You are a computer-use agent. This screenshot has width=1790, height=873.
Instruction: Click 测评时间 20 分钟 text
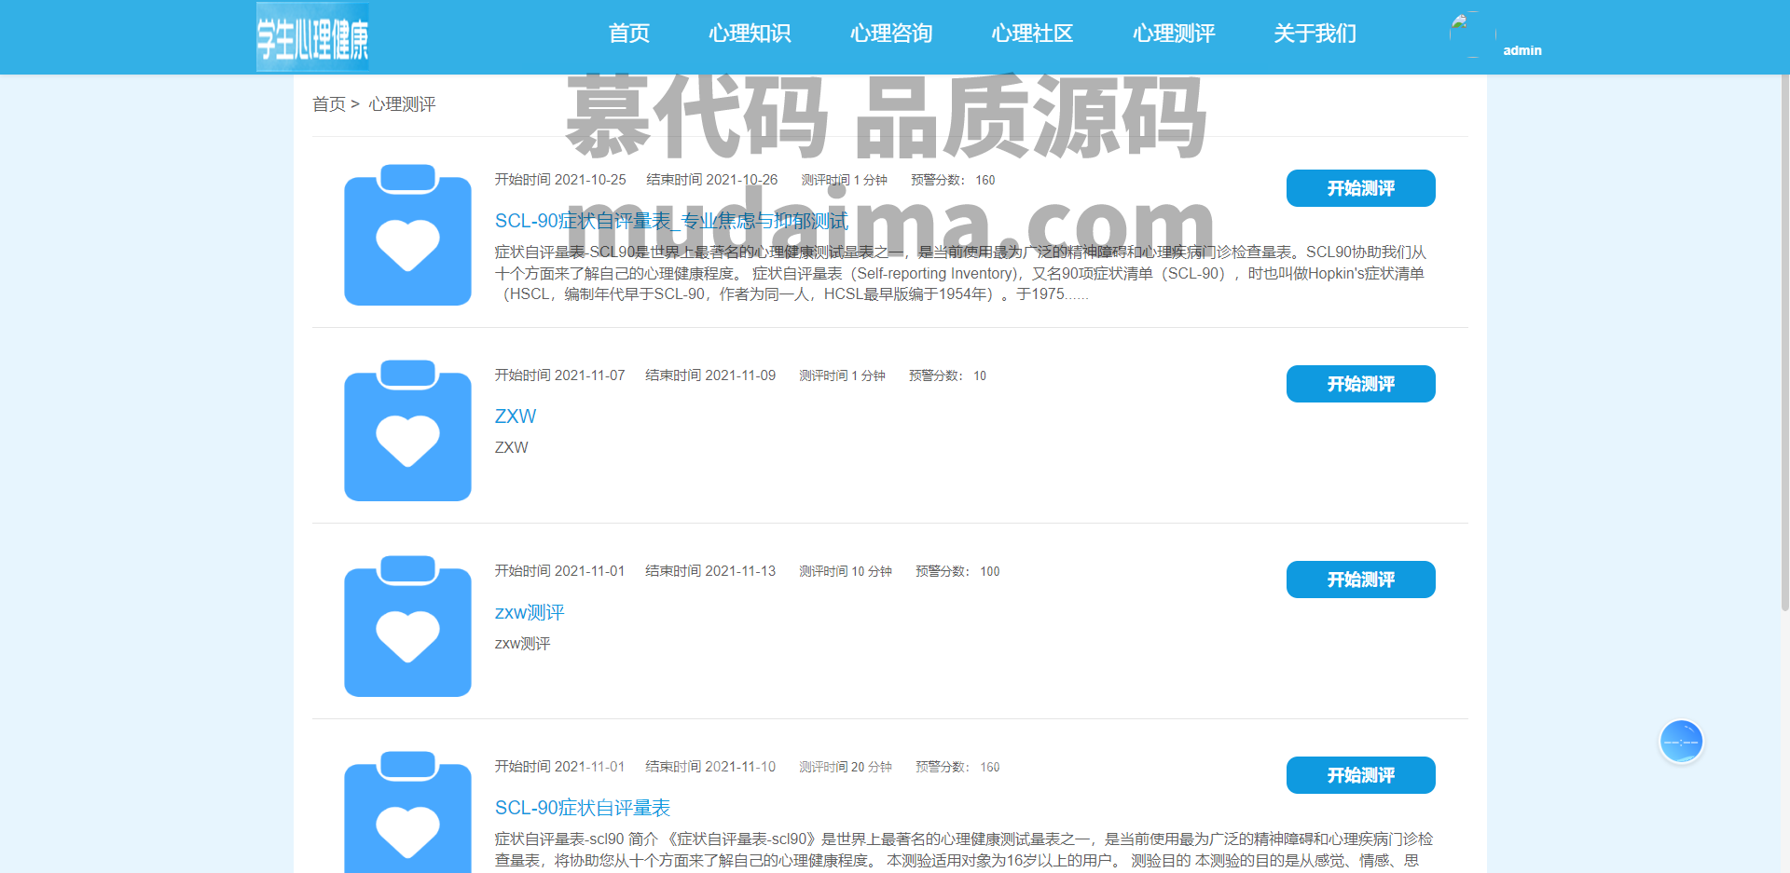[846, 767]
